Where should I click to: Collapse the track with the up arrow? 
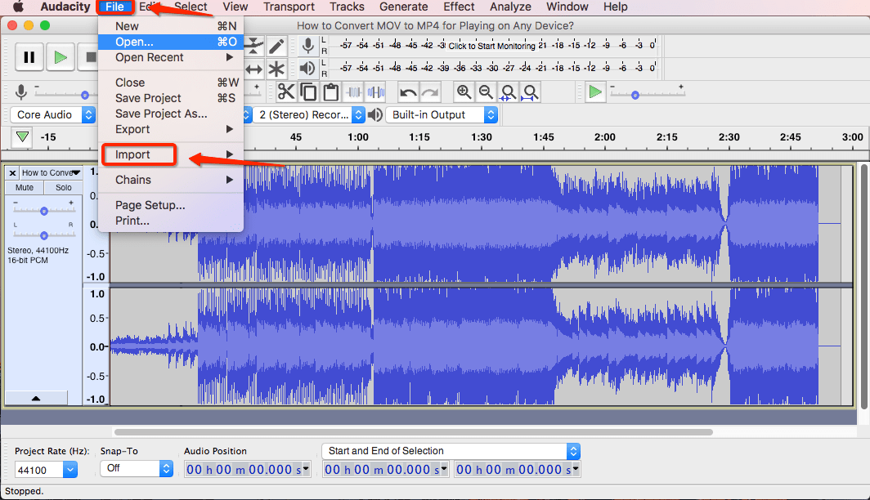click(x=36, y=398)
